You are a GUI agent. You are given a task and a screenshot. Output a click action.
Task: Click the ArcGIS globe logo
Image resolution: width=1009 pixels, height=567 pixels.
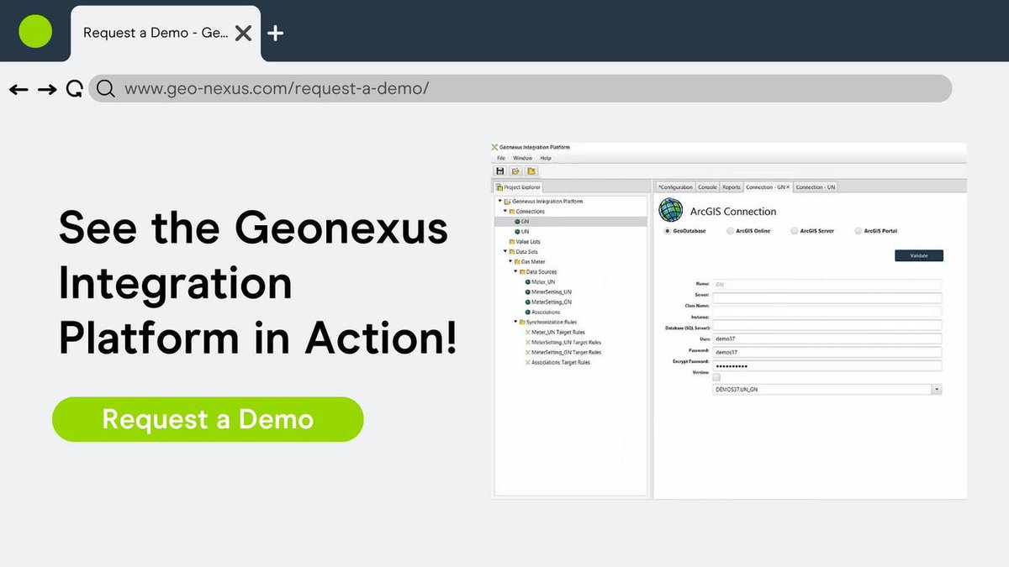tap(670, 210)
